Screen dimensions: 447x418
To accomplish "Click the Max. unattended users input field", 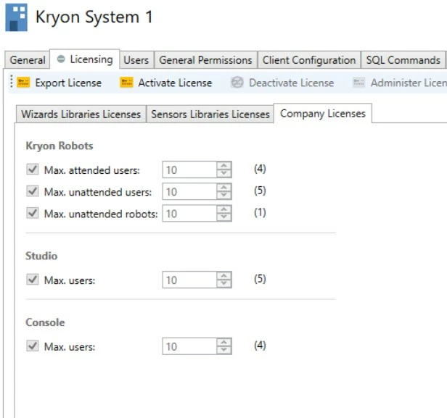I will [x=189, y=191].
